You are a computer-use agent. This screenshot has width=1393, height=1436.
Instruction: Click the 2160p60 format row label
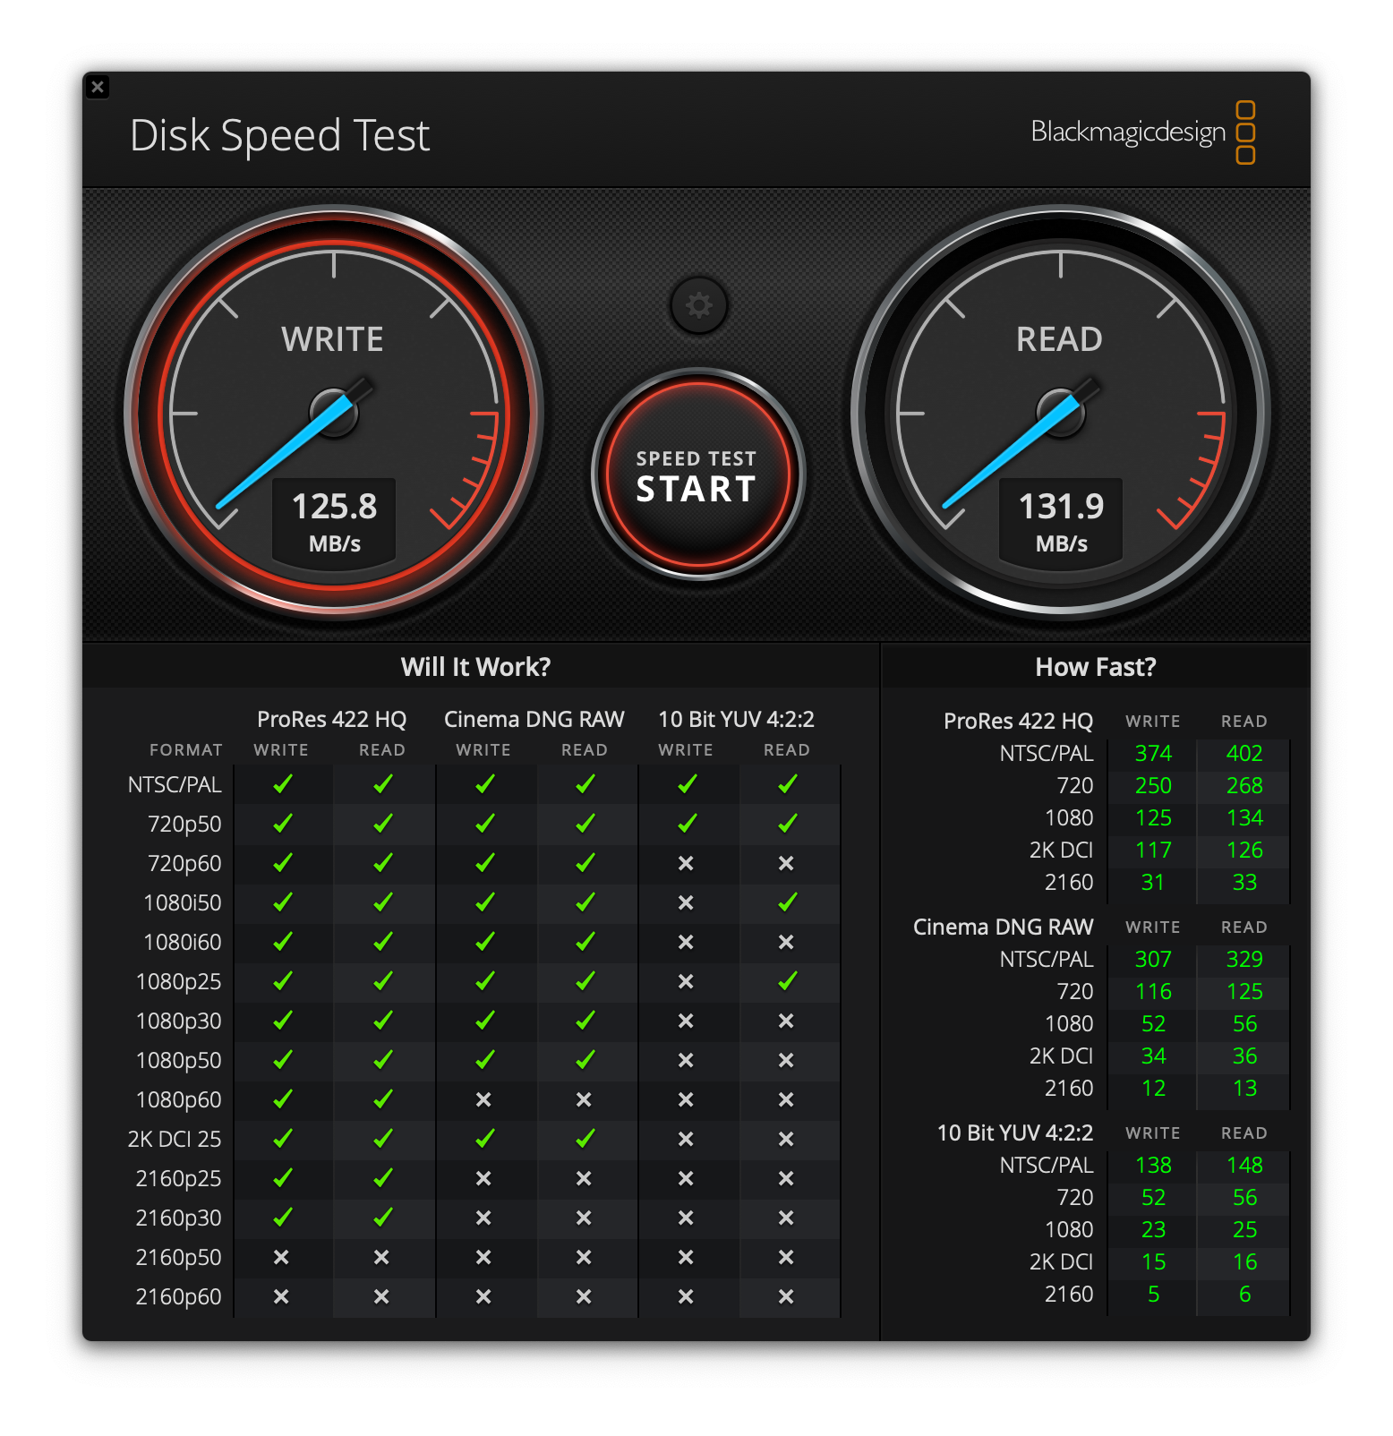[x=178, y=1297]
